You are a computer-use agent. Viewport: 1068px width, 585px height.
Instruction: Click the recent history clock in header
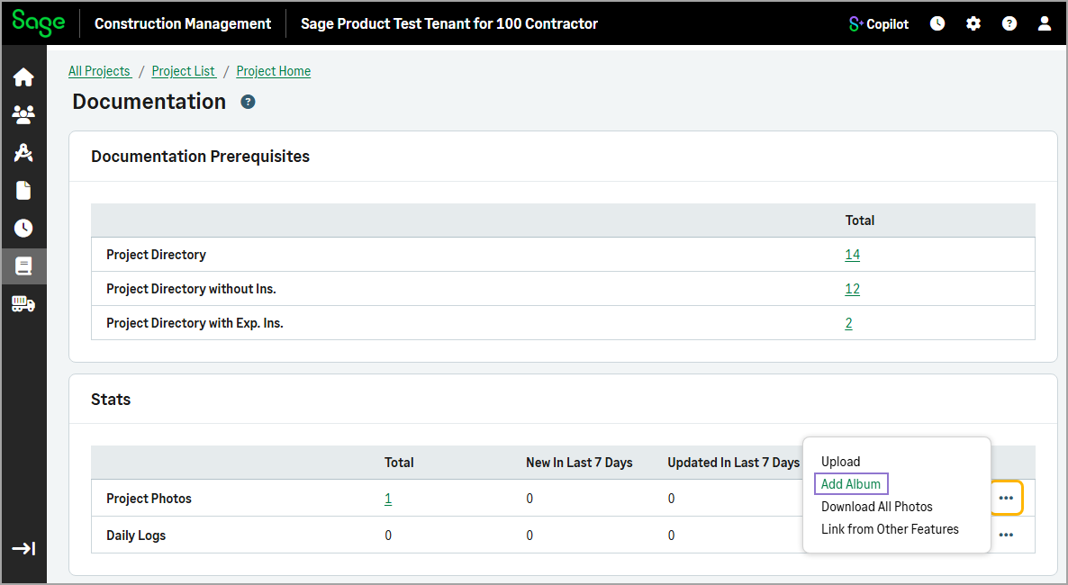937,24
